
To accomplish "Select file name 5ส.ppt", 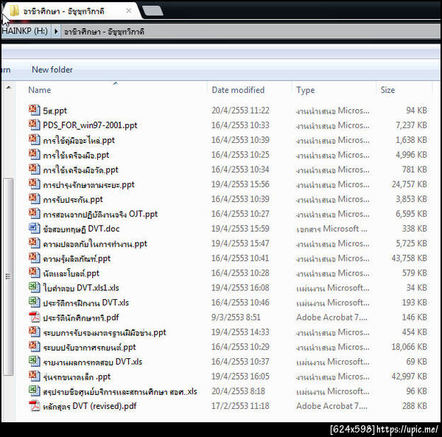I will coord(55,111).
